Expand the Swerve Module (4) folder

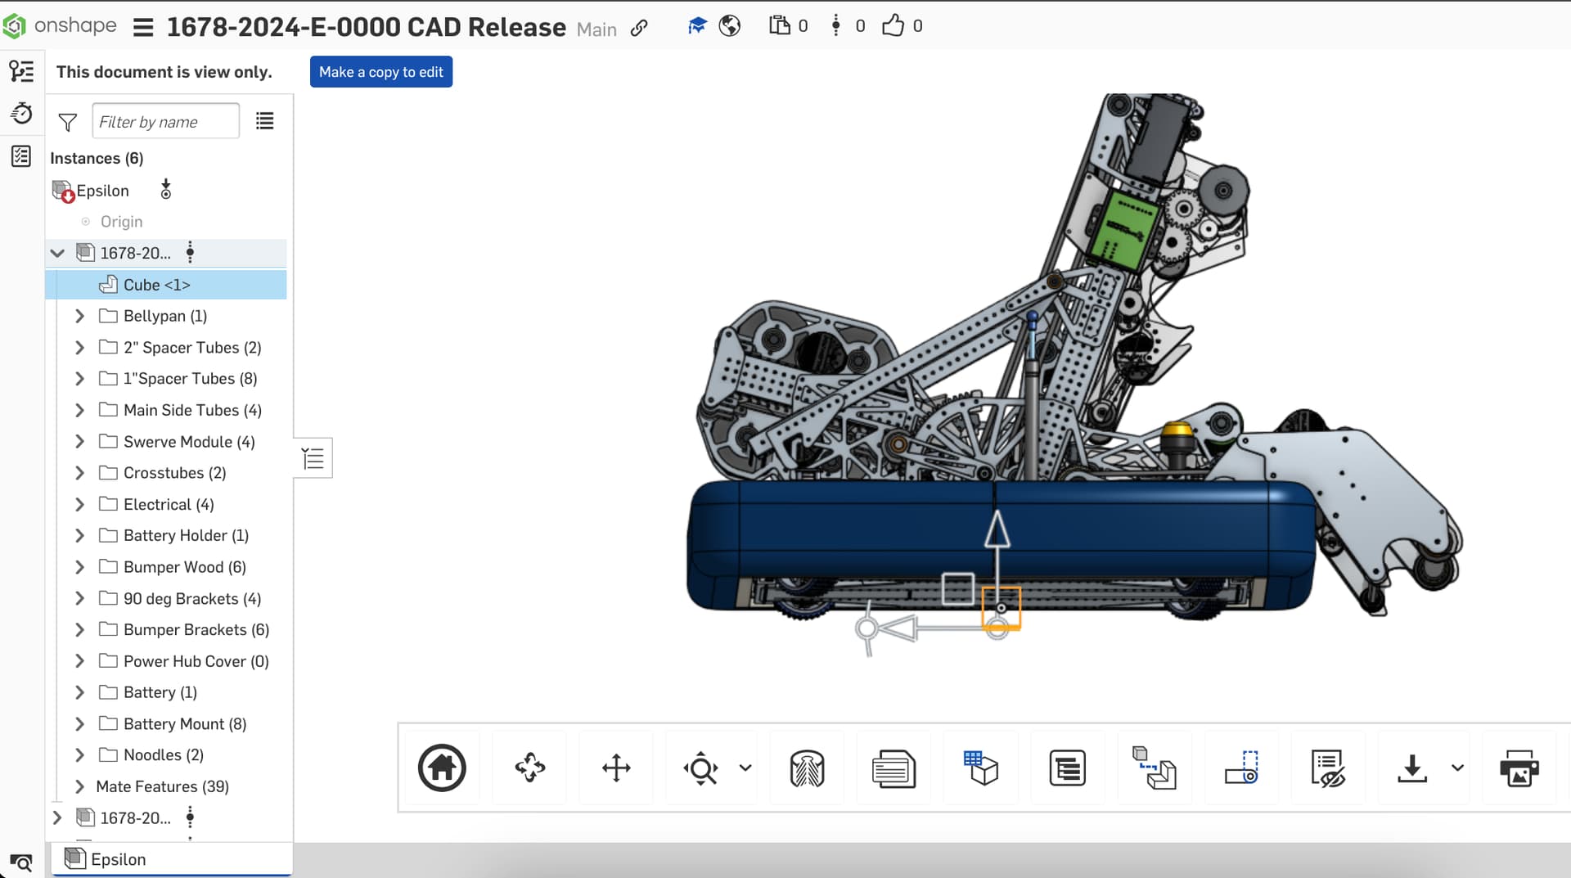(79, 442)
